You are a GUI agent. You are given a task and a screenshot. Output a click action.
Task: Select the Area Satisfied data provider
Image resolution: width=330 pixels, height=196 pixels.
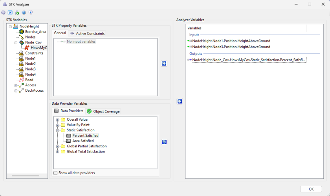pyautogui.click(x=83, y=141)
